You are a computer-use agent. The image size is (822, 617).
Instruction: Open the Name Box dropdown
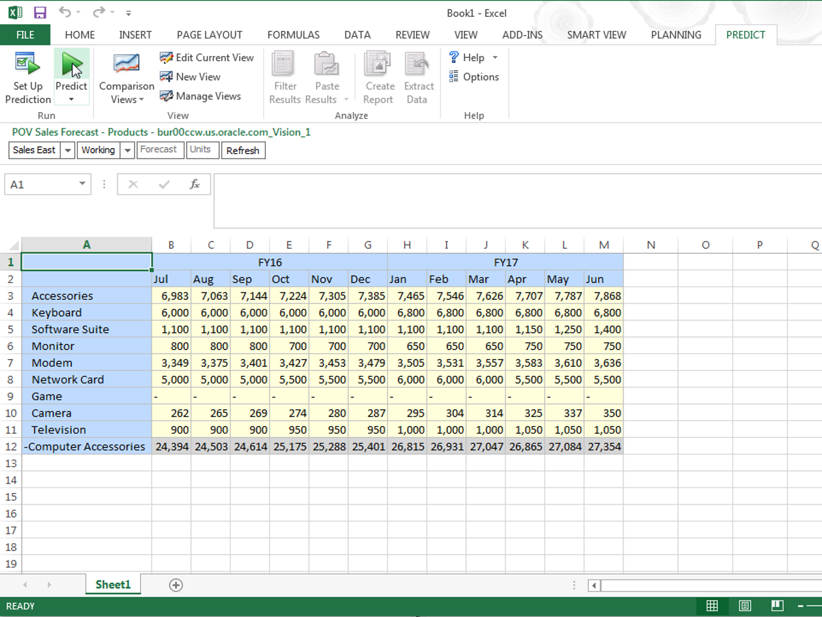(82, 184)
